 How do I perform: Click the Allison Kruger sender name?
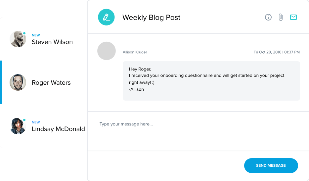point(135,52)
